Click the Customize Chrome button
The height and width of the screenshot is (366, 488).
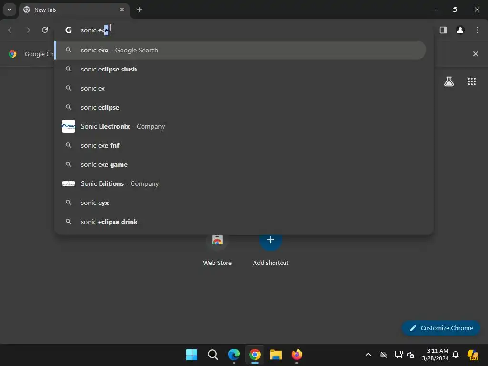441,328
